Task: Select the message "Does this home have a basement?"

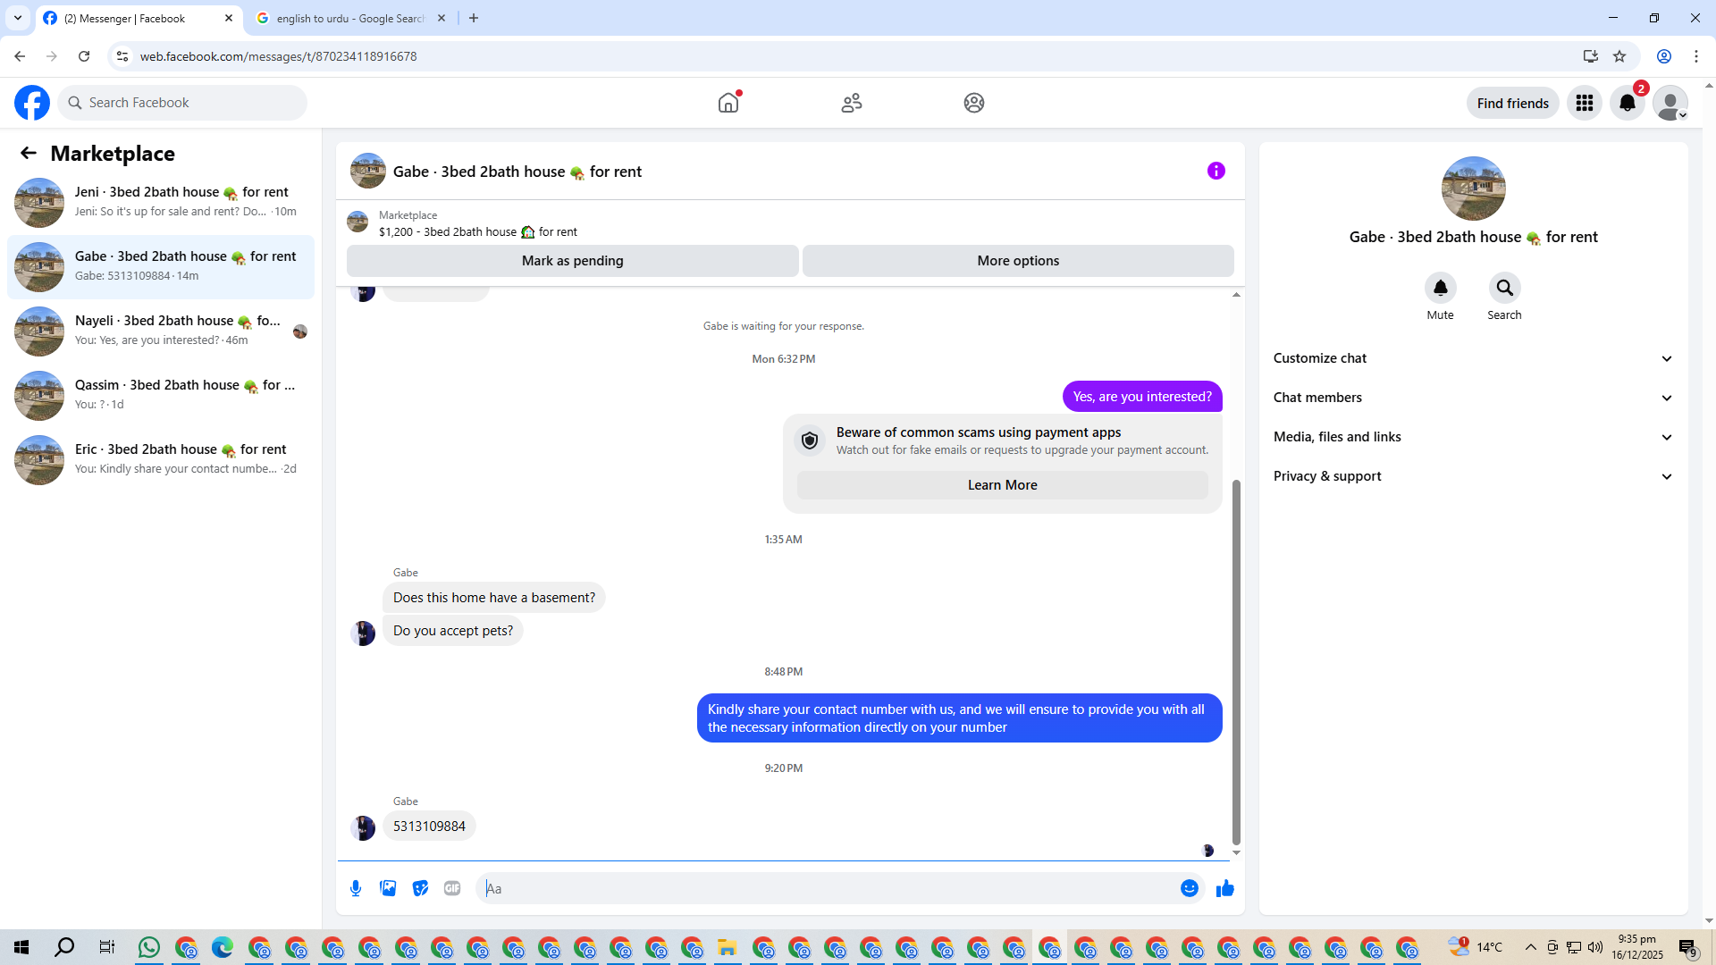Action: coord(494,598)
